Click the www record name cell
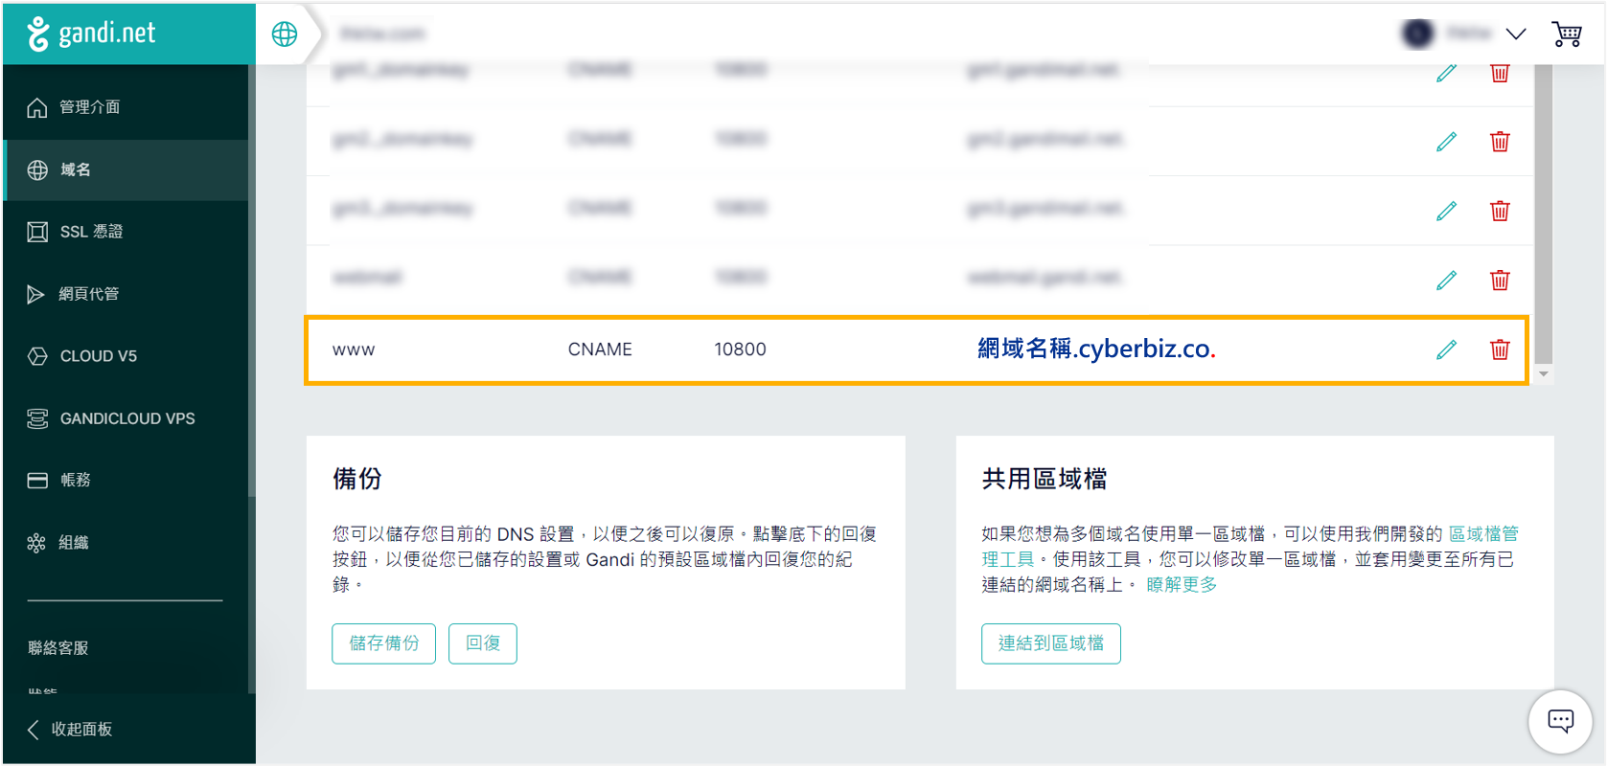Viewport: 1607px width, 766px height. click(354, 350)
